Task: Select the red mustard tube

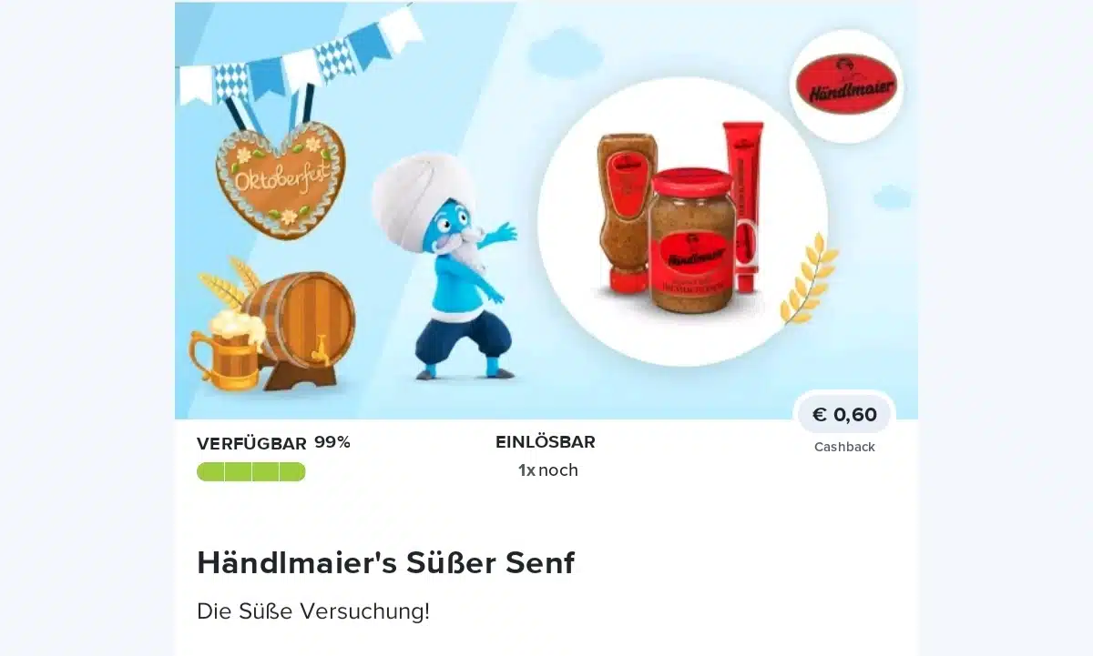Action: click(743, 207)
